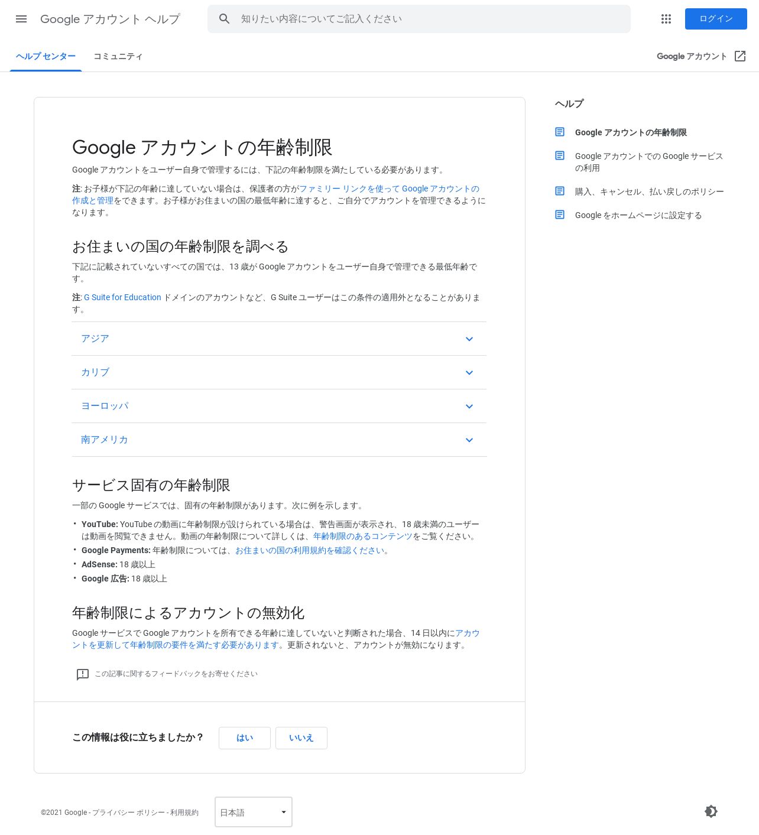The height and width of the screenshot is (835, 759).
Task: Open sidebar link Google アカウントでの Google サービスの利用
Action: 649,162
